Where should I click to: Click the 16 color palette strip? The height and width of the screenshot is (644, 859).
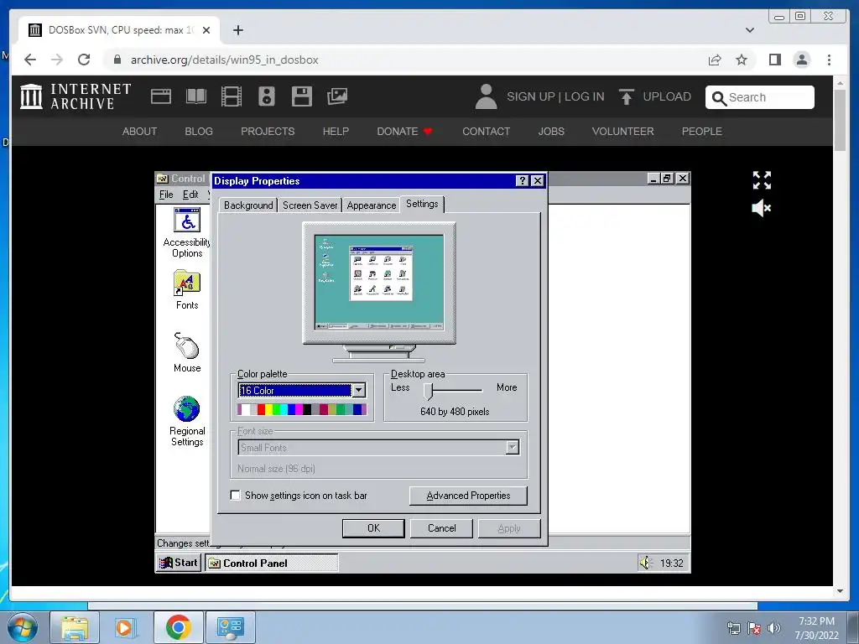click(x=302, y=409)
